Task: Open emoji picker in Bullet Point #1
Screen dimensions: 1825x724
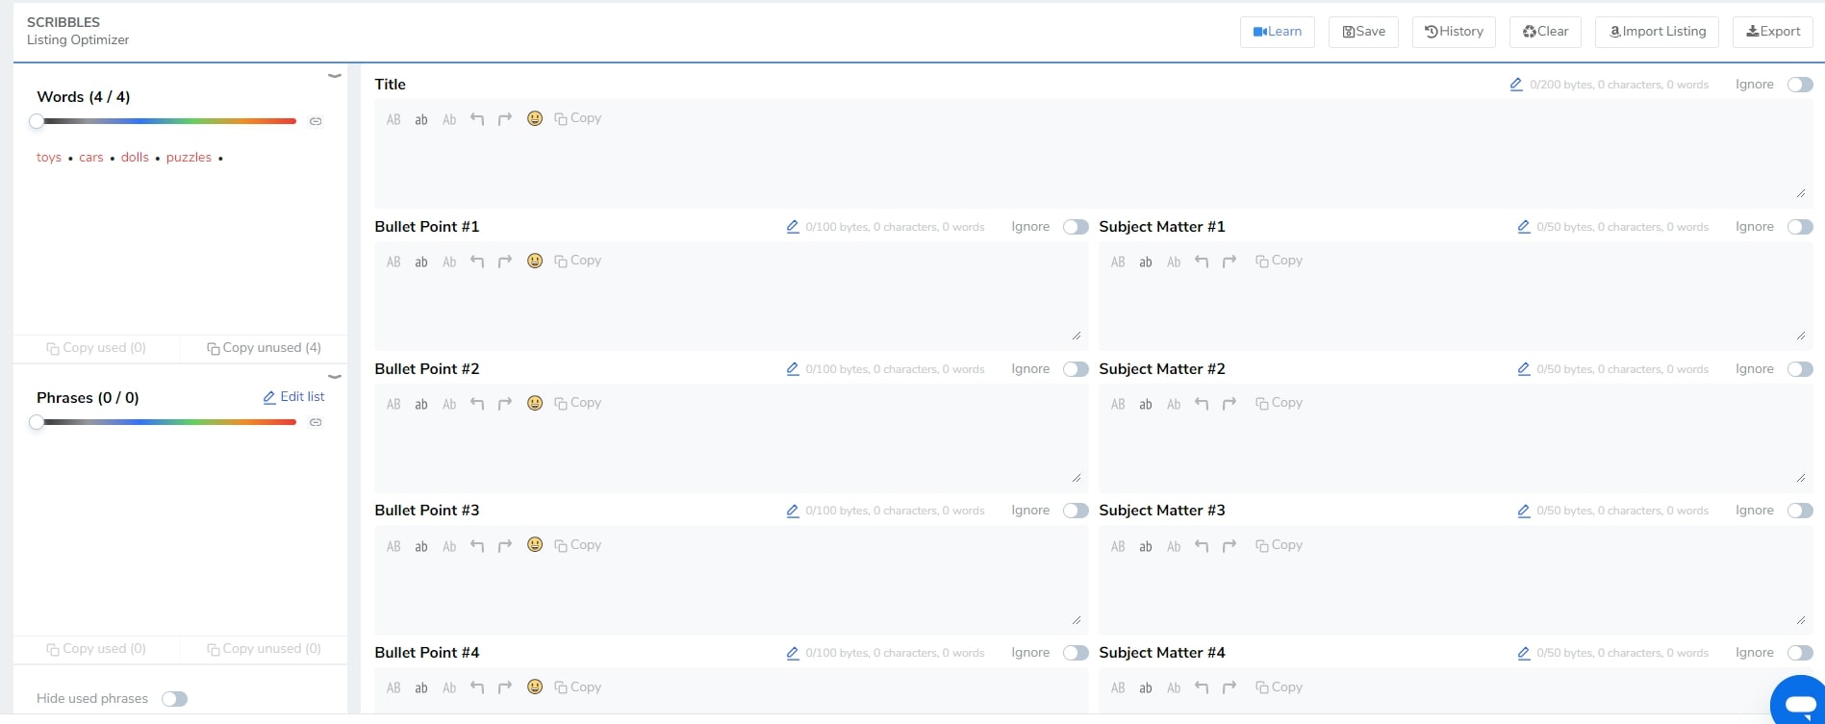Action: [x=535, y=261]
